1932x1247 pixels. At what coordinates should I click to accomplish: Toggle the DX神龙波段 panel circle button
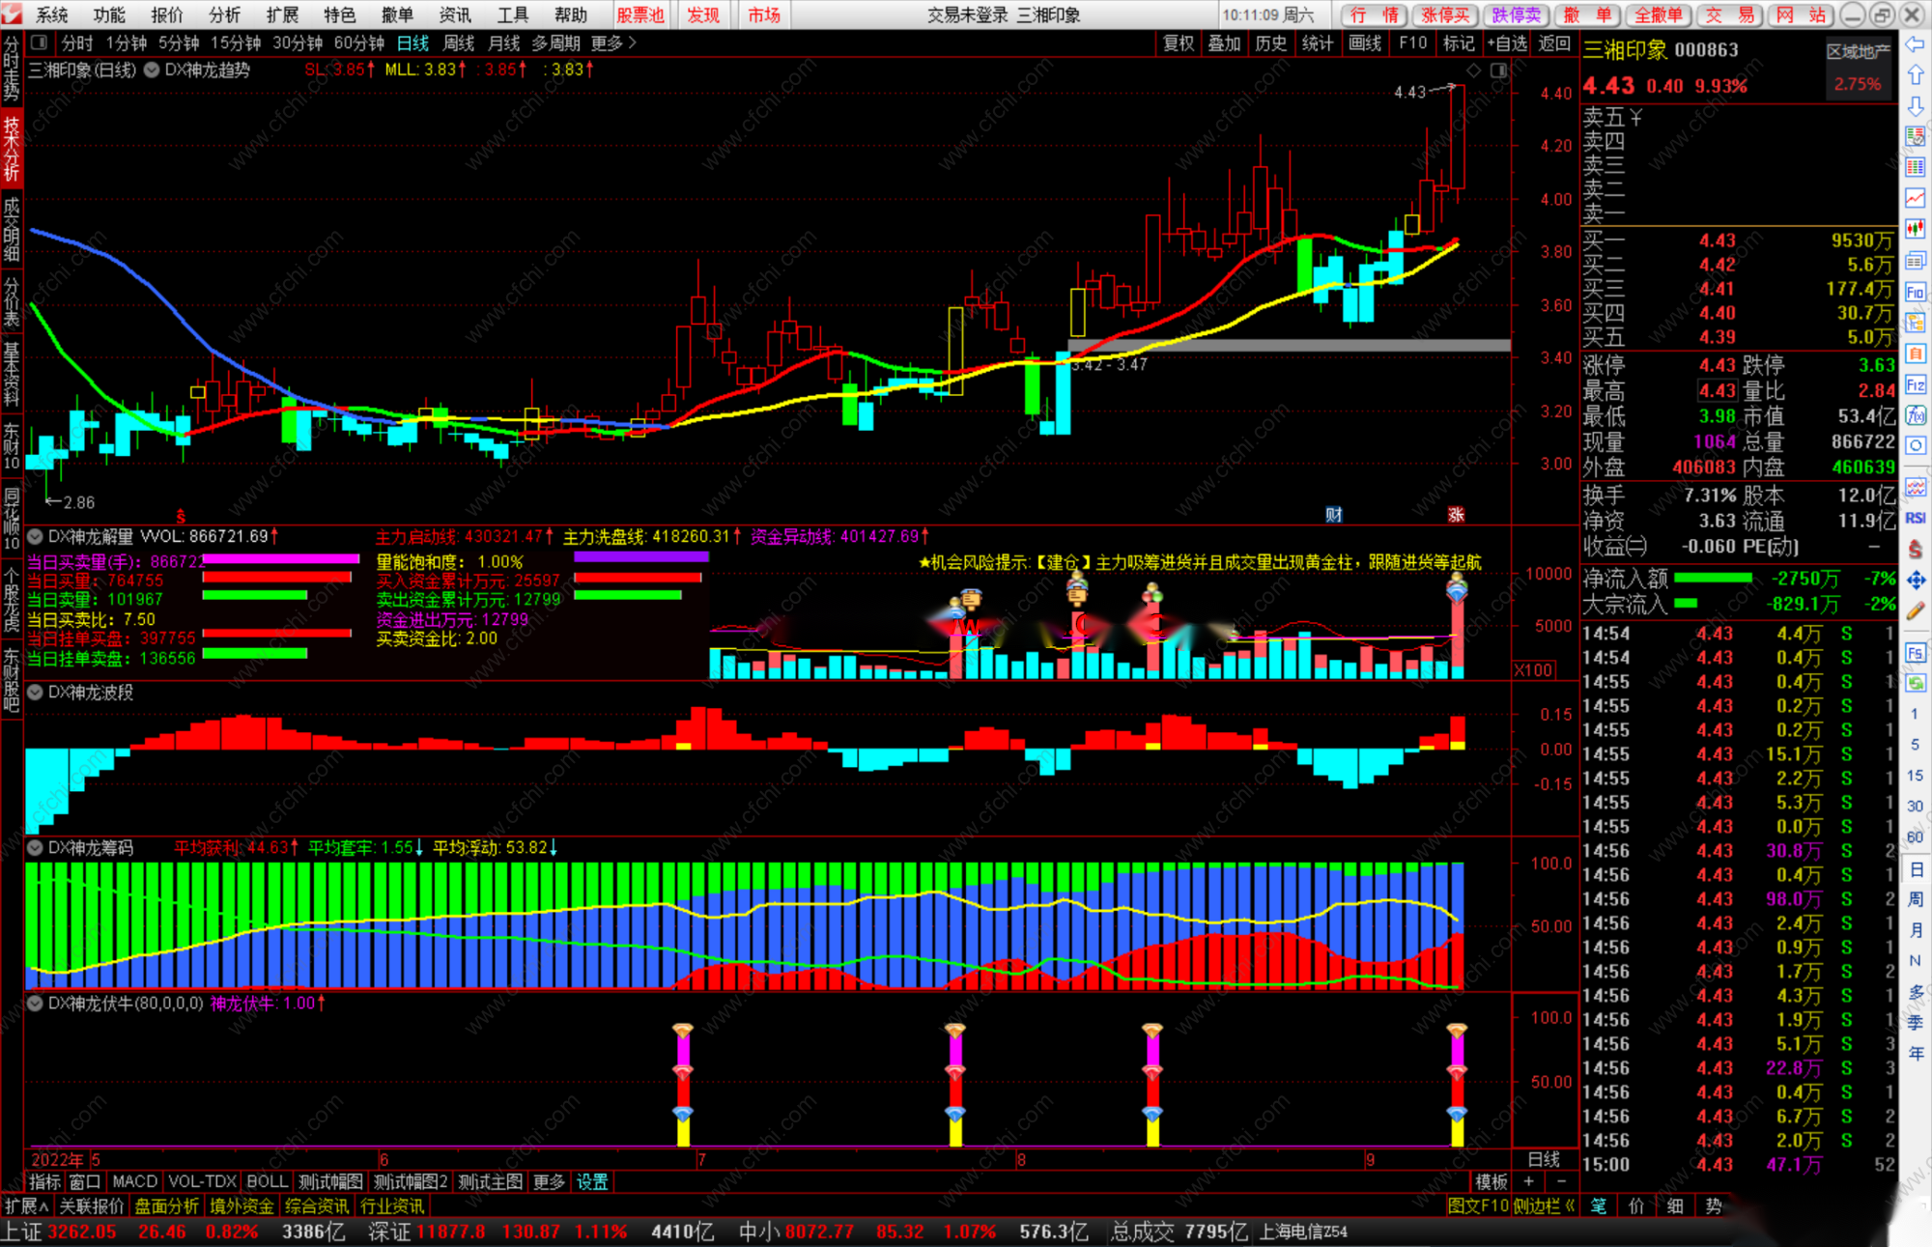pyautogui.click(x=35, y=693)
